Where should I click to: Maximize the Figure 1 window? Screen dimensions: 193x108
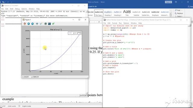(79, 19)
